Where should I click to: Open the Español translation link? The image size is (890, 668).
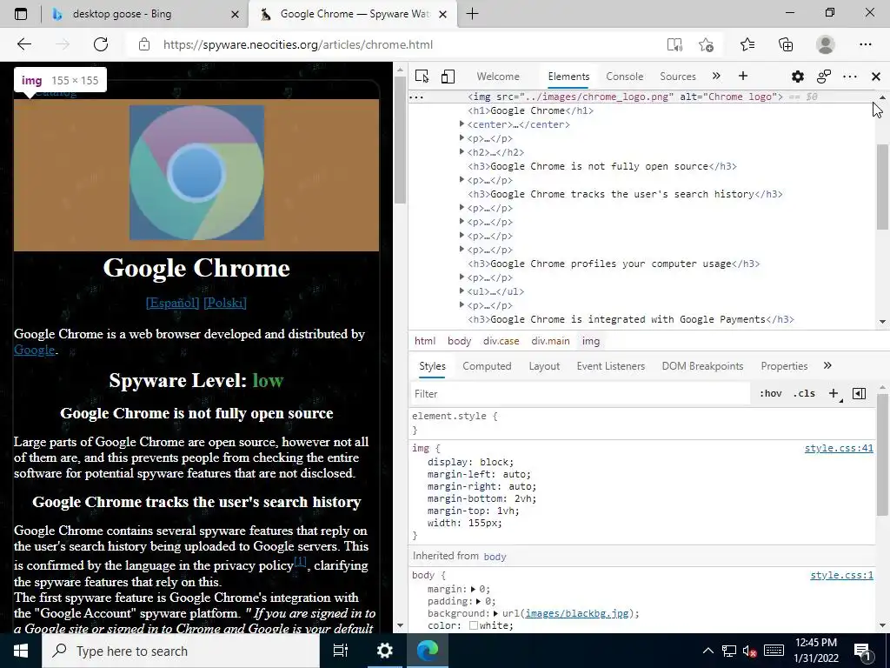click(173, 303)
